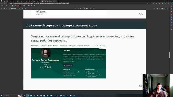This screenshot has height=97, width=173.
Task: Click the name Бекауов Артур Тимурович
Action: click(x=45, y=60)
